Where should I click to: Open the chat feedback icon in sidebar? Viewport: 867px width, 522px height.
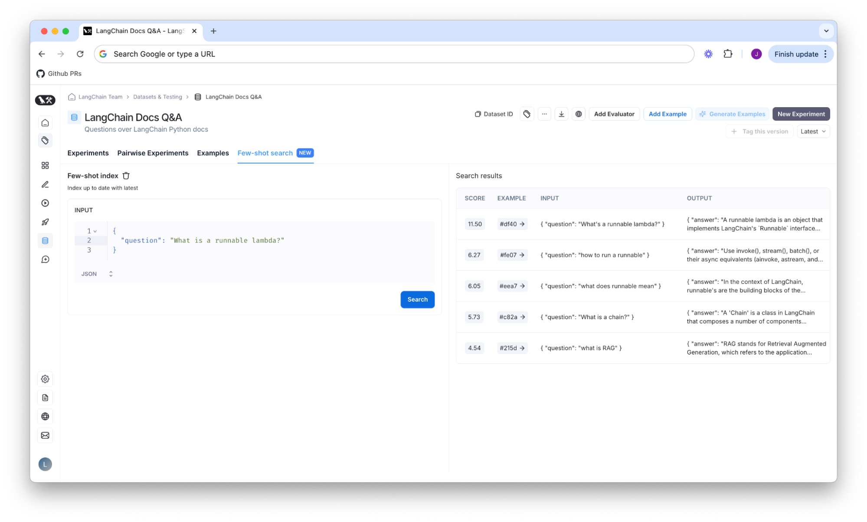point(45,259)
